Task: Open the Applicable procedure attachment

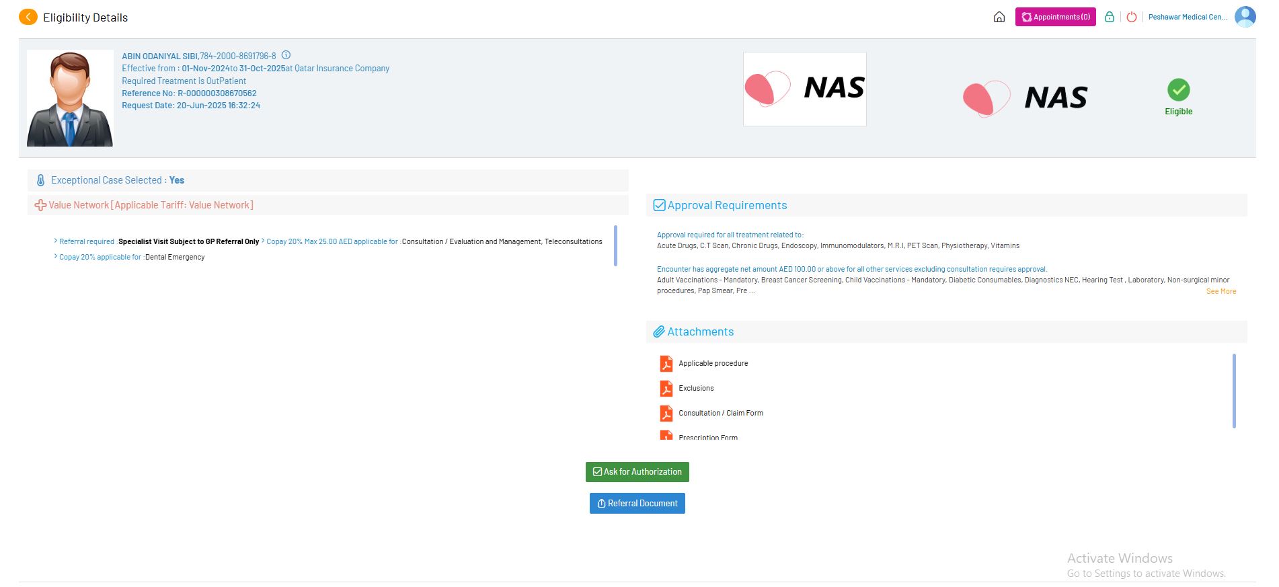Action: 713,363
